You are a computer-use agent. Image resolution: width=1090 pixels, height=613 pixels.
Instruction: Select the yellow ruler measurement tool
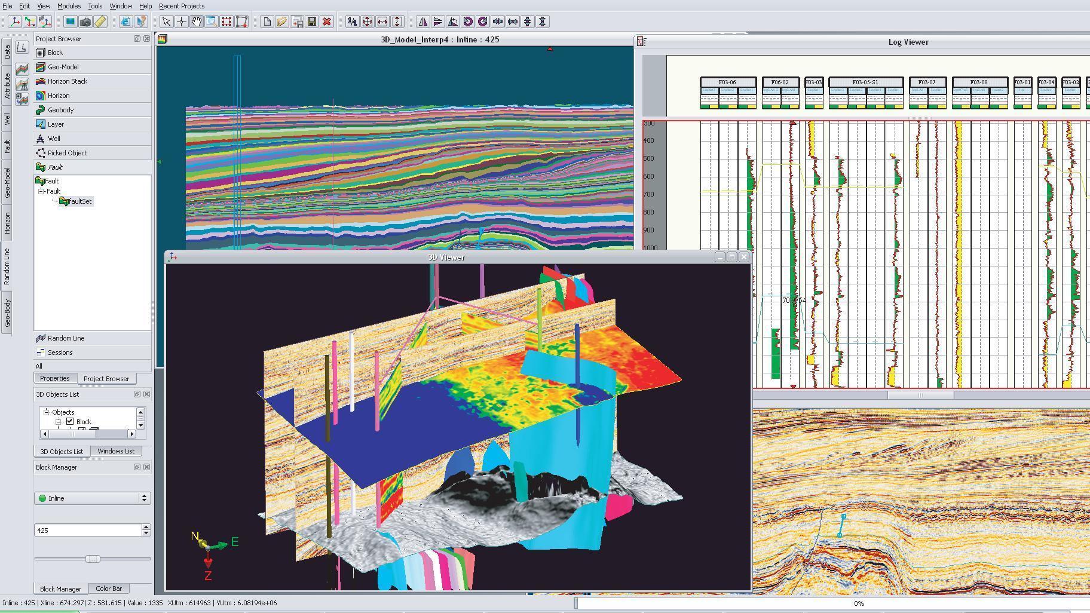100,22
